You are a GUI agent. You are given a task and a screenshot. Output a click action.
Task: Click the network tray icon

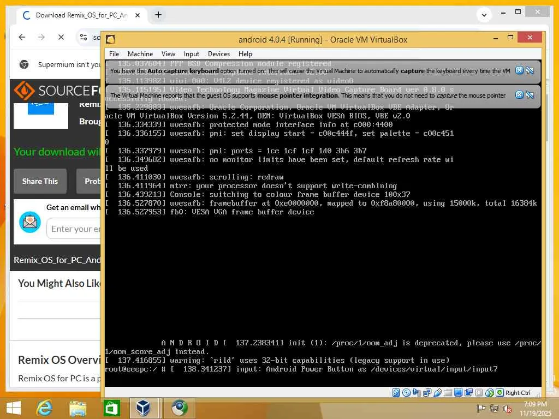[x=494, y=408]
